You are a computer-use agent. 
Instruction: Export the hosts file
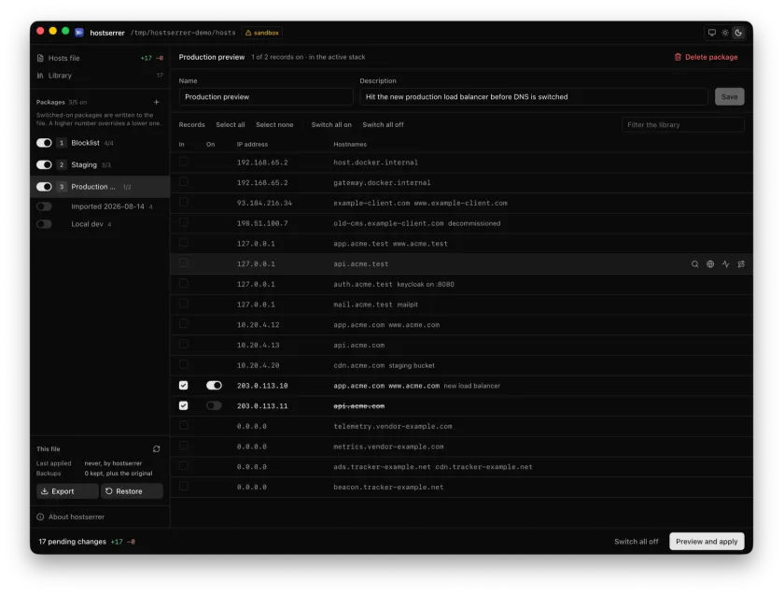click(x=67, y=491)
